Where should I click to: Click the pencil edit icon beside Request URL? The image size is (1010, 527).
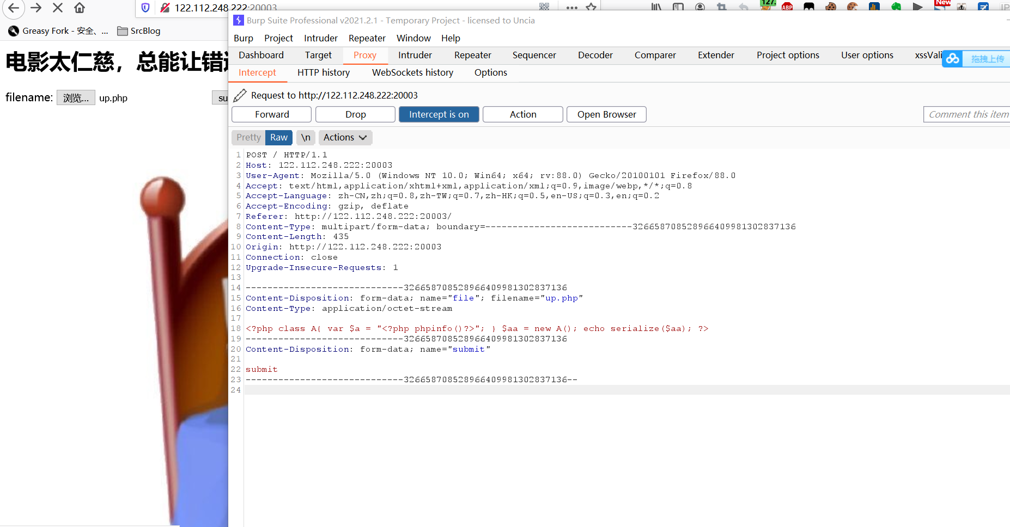(x=240, y=96)
